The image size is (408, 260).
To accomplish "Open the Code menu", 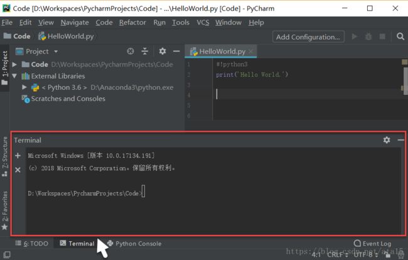I will (x=104, y=23).
